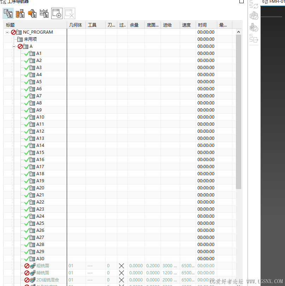Switch to Machining Method view

44,13
